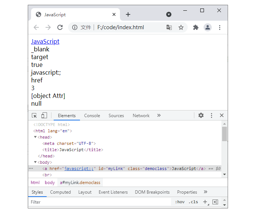Click the translate page icon
This screenshot has height=211, width=268.
coord(169,27)
